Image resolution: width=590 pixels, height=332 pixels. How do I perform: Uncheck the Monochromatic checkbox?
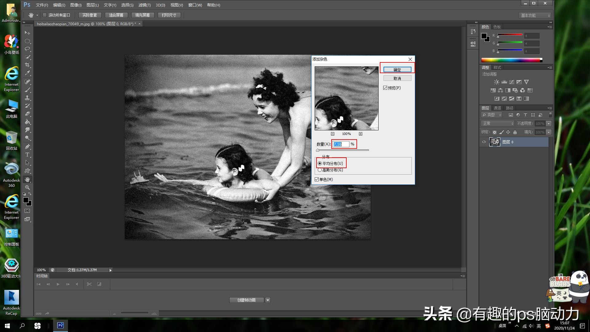click(x=317, y=180)
